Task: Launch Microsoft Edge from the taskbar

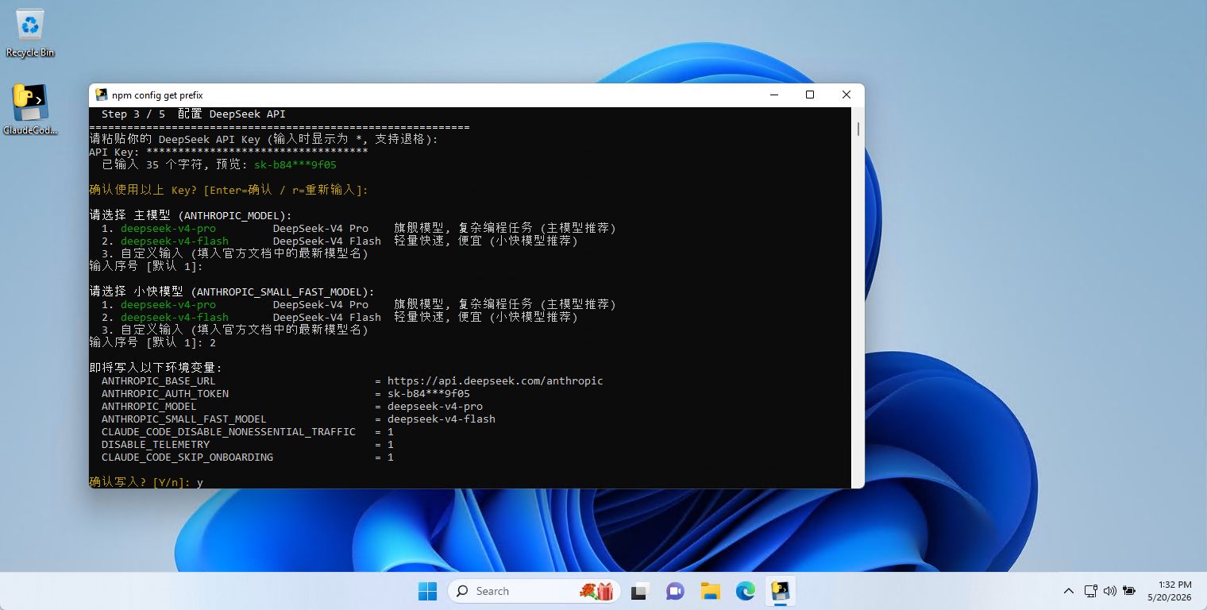Action: tap(745, 591)
